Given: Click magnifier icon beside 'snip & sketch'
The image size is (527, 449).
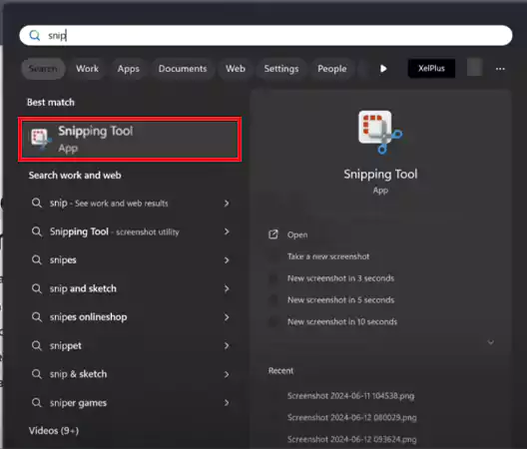Looking at the screenshot, I should point(37,374).
